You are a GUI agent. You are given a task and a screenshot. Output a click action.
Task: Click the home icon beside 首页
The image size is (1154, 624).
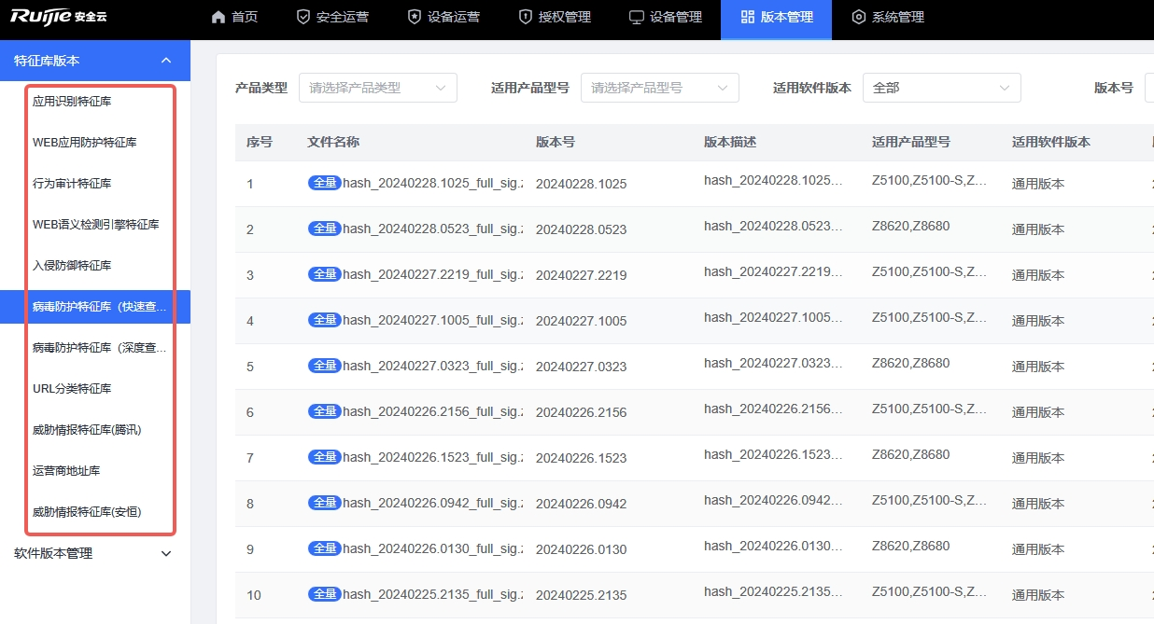[218, 17]
